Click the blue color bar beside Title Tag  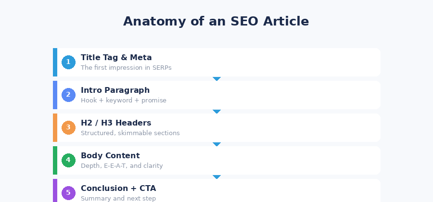click(x=55, y=62)
